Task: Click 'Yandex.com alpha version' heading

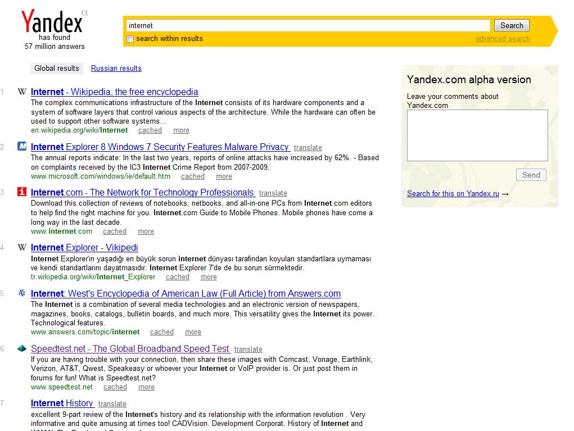Action: 469,80
